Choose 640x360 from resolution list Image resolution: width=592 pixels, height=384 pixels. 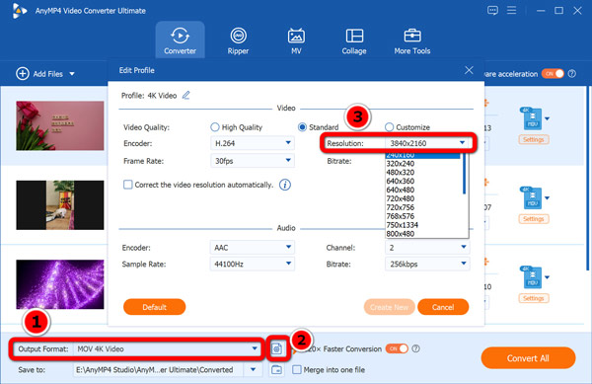pos(401,181)
